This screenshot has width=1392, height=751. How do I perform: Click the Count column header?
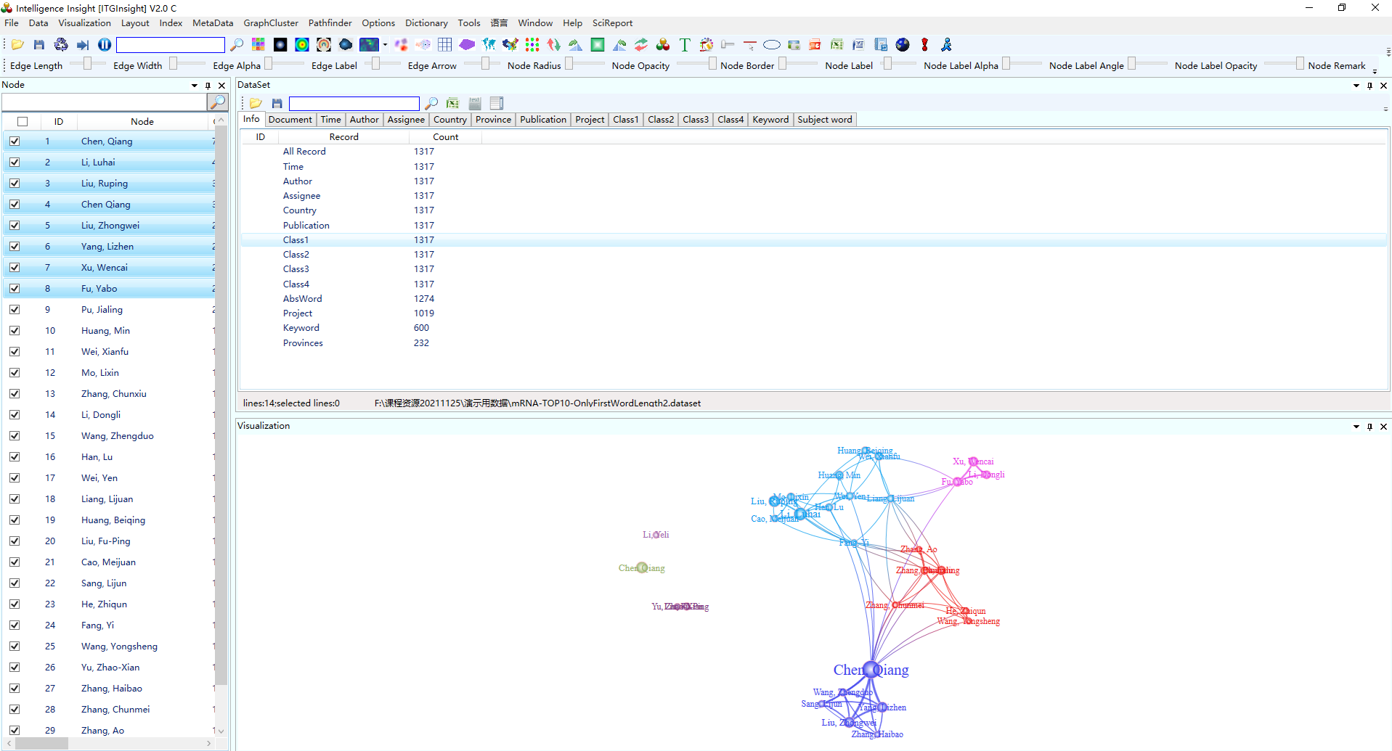445,137
